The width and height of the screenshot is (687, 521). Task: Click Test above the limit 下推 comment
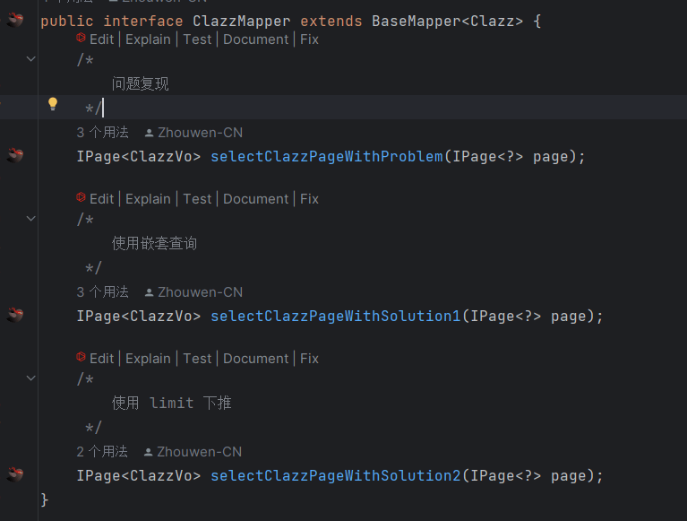(197, 359)
